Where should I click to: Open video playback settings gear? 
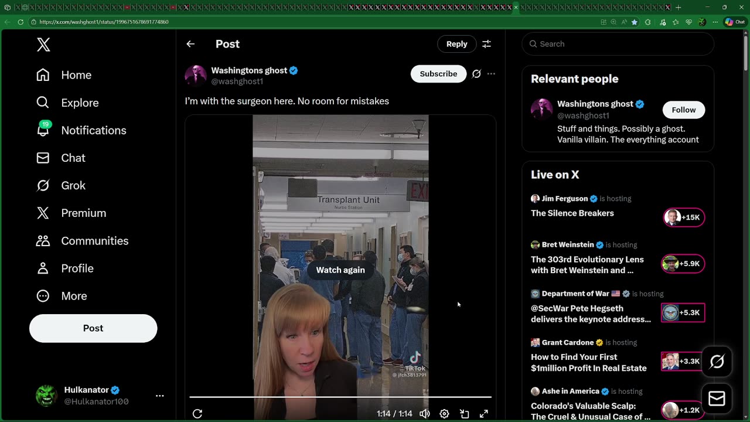click(x=444, y=414)
